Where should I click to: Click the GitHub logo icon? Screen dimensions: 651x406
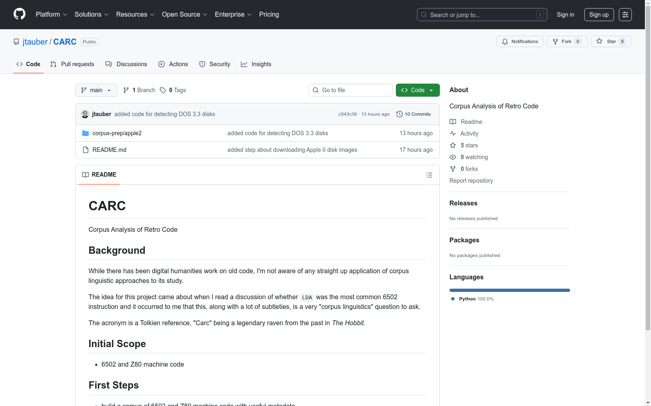click(x=20, y=14)
